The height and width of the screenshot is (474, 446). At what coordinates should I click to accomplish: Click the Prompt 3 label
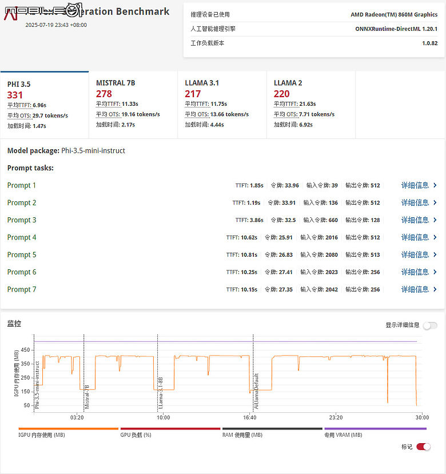point(22,220)
